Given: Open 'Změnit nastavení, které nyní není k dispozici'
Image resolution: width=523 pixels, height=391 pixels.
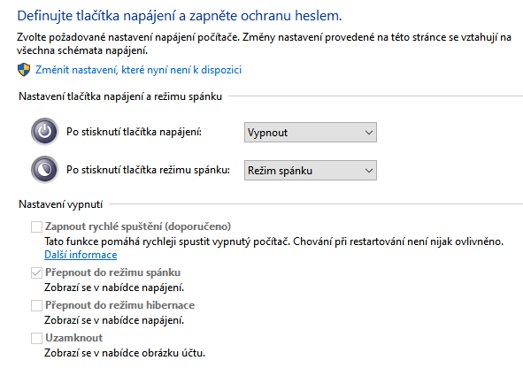Looking at the screenshot, I should click(138, 70).
